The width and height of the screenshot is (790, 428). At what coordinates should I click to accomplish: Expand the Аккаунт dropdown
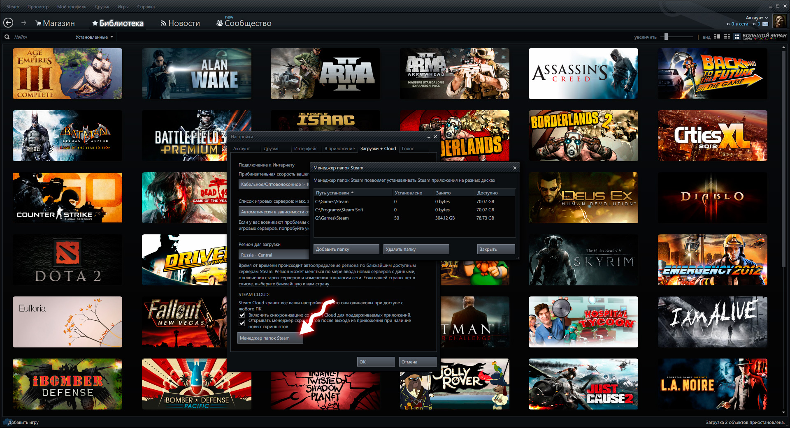[x=757, y=18]
